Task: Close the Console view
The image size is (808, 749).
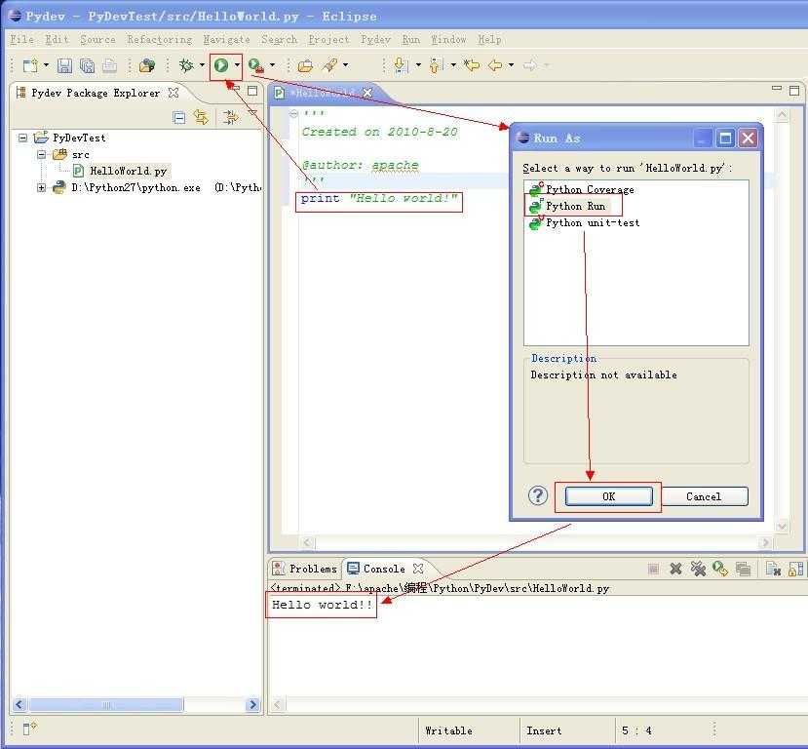Action: coord(418,569)
